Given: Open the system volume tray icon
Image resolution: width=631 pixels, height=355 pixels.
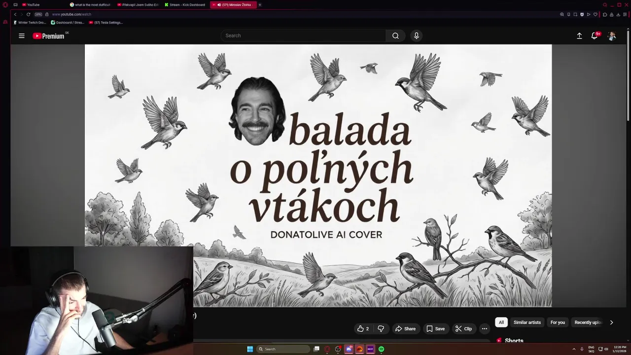Looking at the screenshot, I should tap(606, 349).
